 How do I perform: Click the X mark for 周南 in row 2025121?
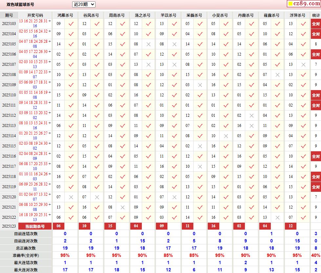[122, 207]
